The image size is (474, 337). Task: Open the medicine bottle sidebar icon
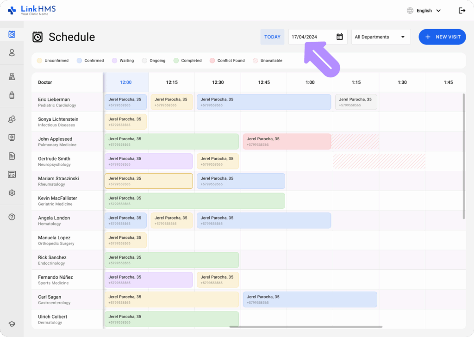click(x=12, y=95)
